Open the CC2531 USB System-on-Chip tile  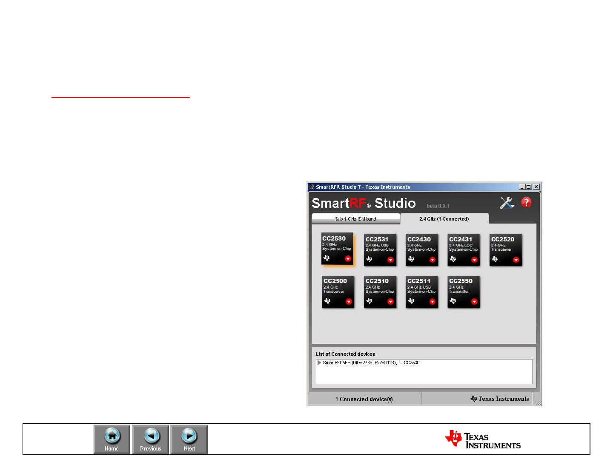click(380, 249)
